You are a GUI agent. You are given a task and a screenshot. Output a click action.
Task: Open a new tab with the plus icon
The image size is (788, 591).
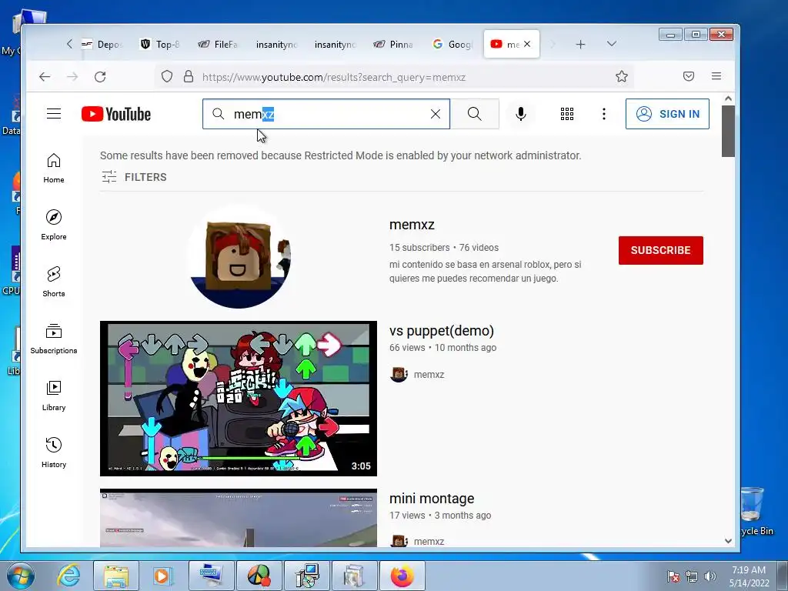pyautogui.click(x=580, y=44)
